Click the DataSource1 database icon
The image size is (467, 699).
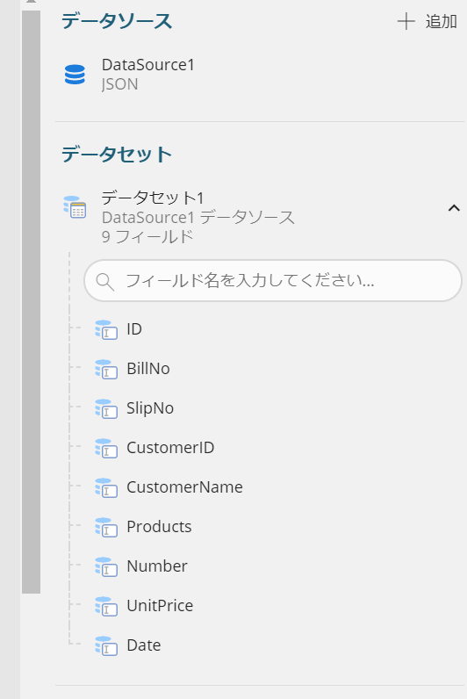[x=75, y=75]
